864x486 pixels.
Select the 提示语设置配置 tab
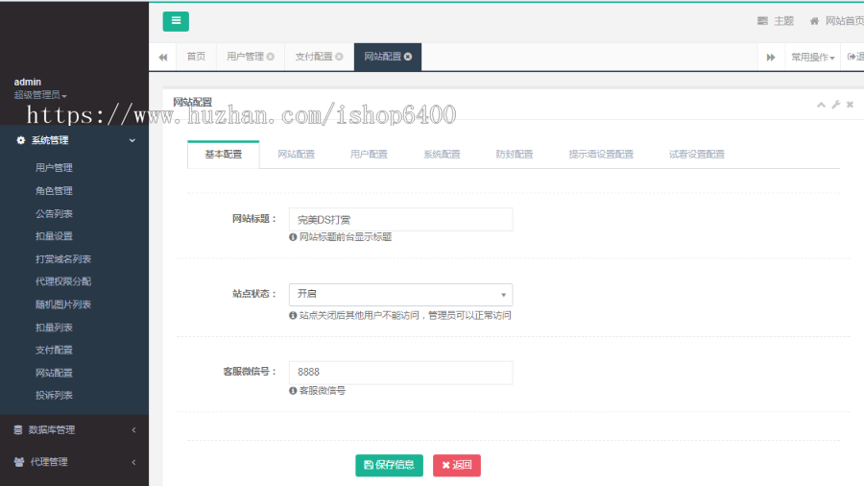pyautogui.click(x=601, y=155)
